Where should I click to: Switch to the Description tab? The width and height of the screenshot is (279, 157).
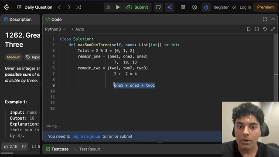[18, 19]
